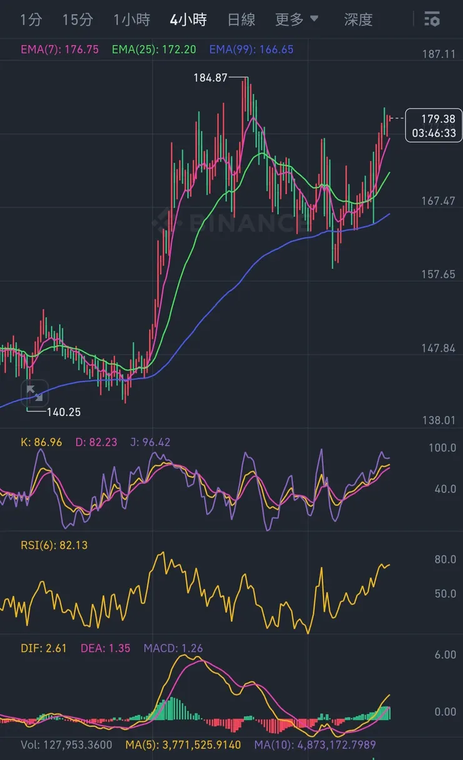Click the 6.00 MACD axis label
The height and width of the screenshot is (760, 463).
[x=445, y=655]
